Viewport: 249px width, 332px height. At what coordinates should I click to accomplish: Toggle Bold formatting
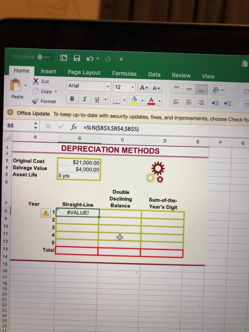point(72,99)
